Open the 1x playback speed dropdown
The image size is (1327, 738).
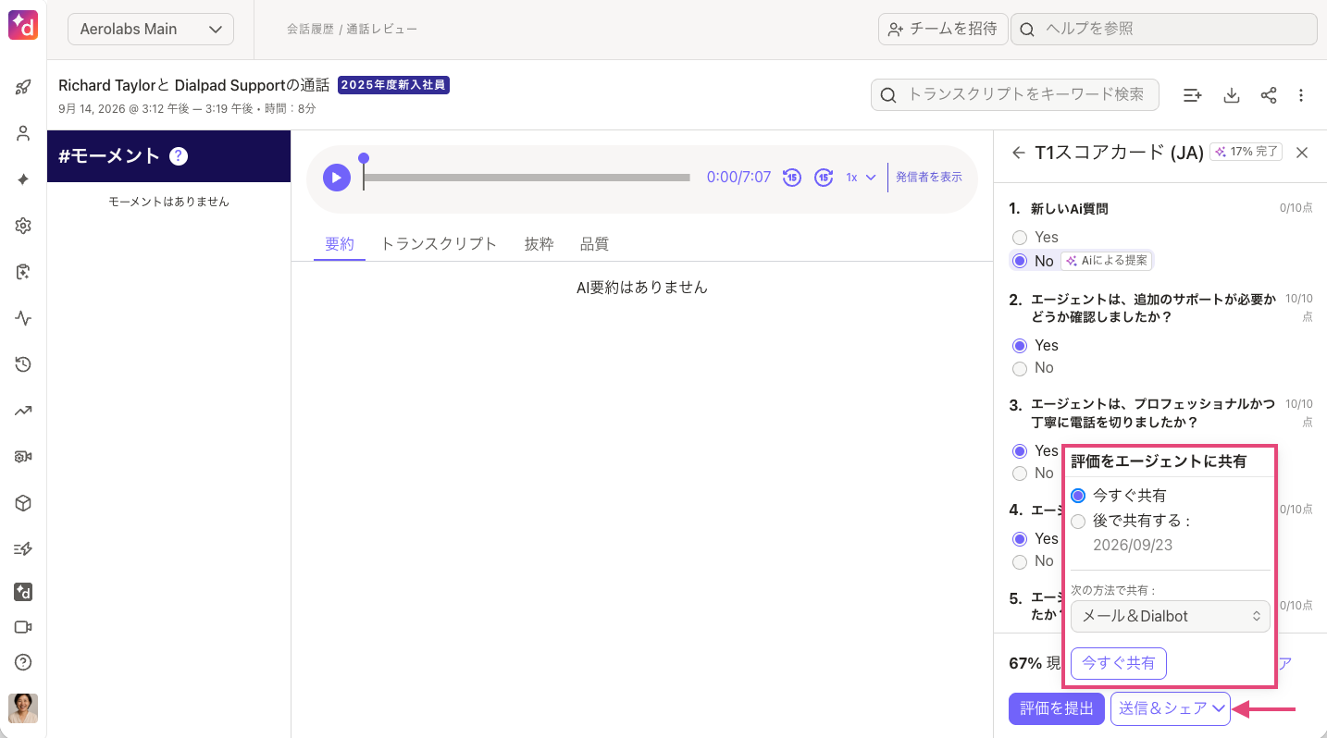pos(861,178)
